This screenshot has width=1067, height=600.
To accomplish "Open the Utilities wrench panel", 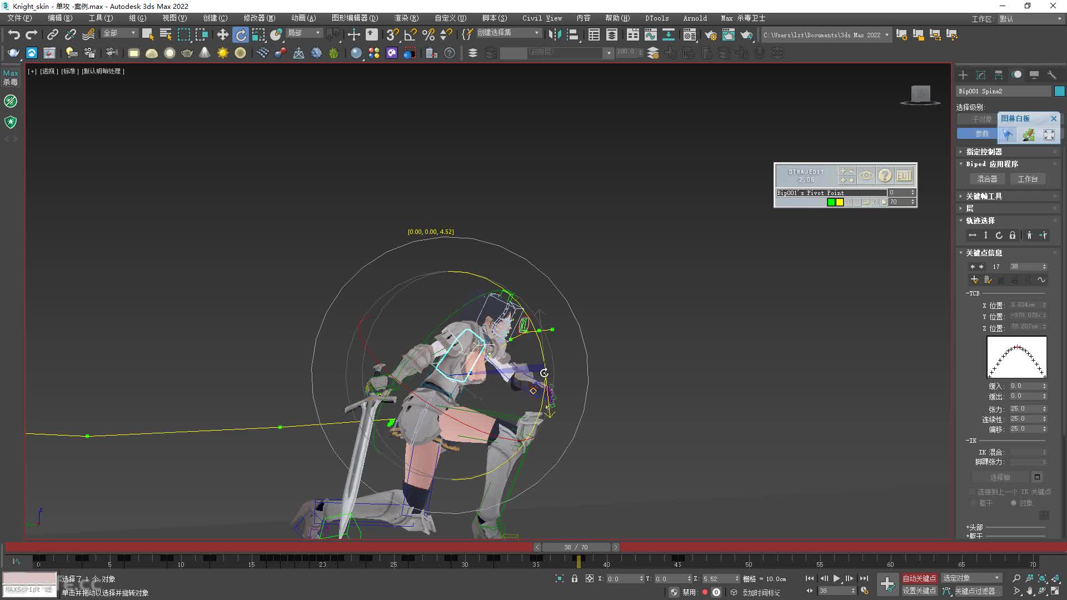I will coord(1052,74).
